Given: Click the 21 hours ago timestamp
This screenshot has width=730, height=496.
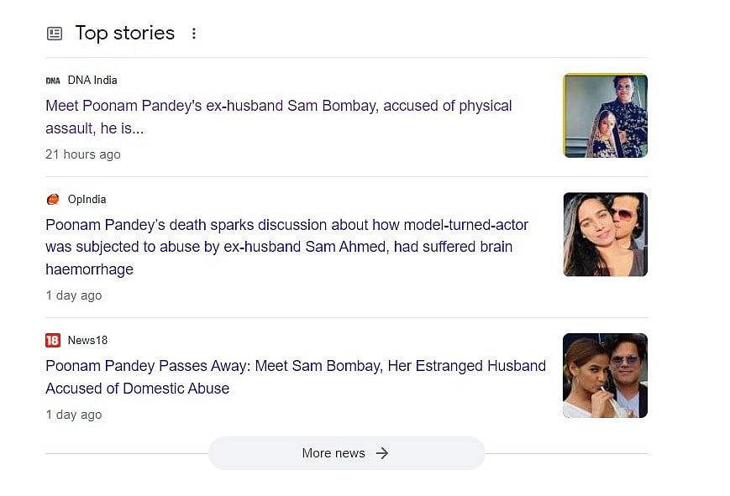Looking at the screenshot, I should pos(82,154).
